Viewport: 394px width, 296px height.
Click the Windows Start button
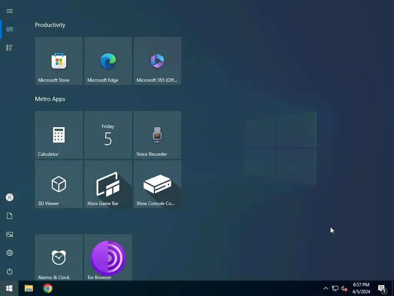click(x=9, y=288)
